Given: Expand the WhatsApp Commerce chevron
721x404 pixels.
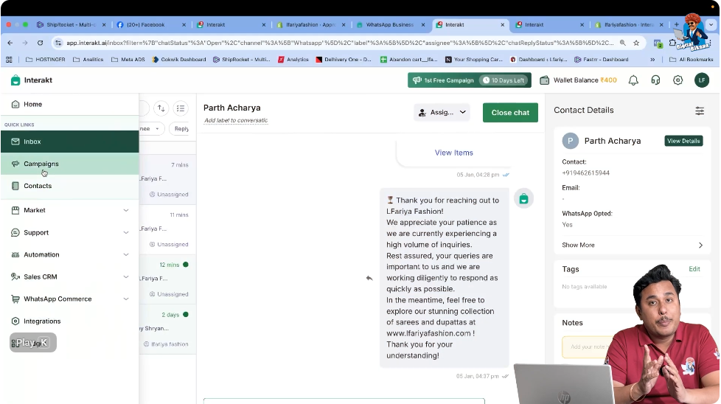Looking at the screenshot, I should click(126, 299).
